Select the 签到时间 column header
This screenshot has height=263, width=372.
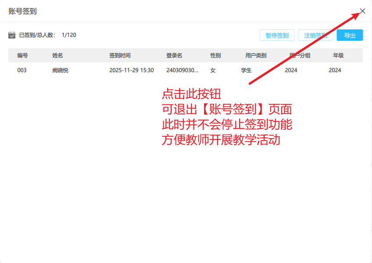click(x=120, y=55)
